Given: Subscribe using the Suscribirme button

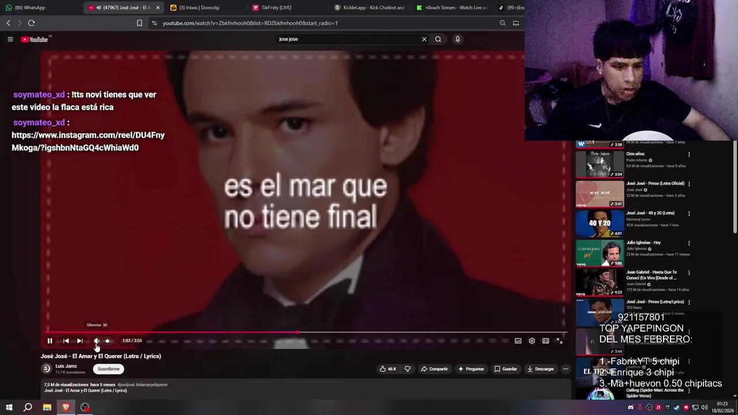Looking at the screenshot, I should 108,369.
